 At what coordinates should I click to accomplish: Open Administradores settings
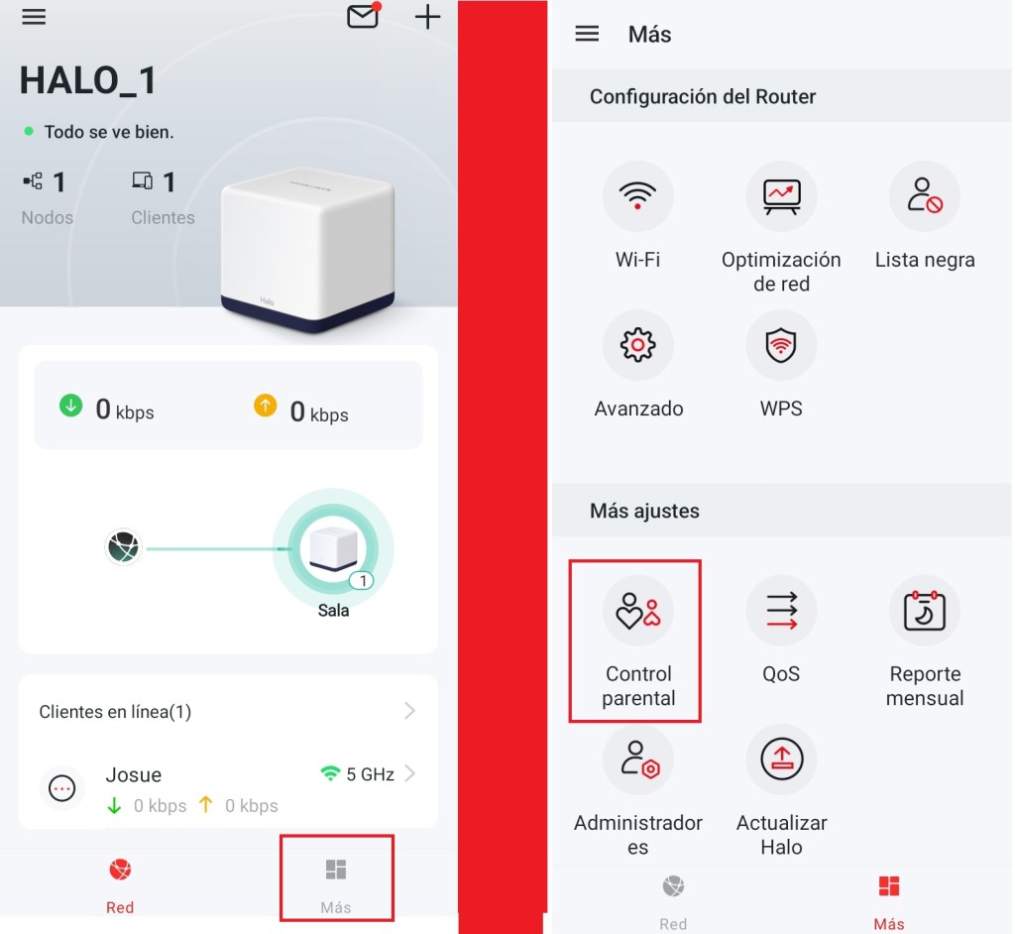coord(637,759)
